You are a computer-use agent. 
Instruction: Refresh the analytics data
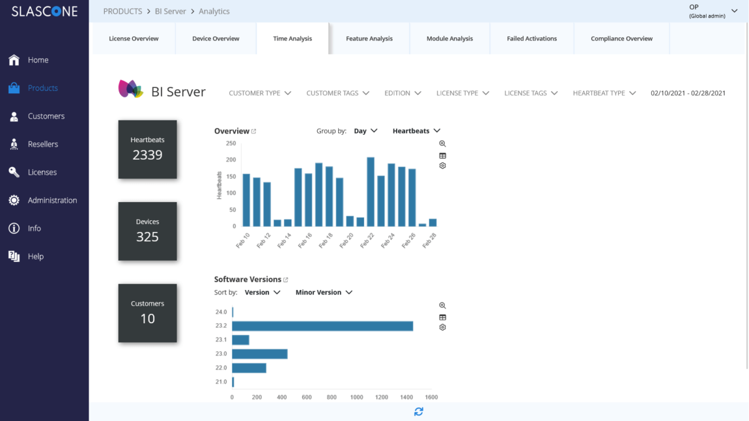click(x=418, y=412)
